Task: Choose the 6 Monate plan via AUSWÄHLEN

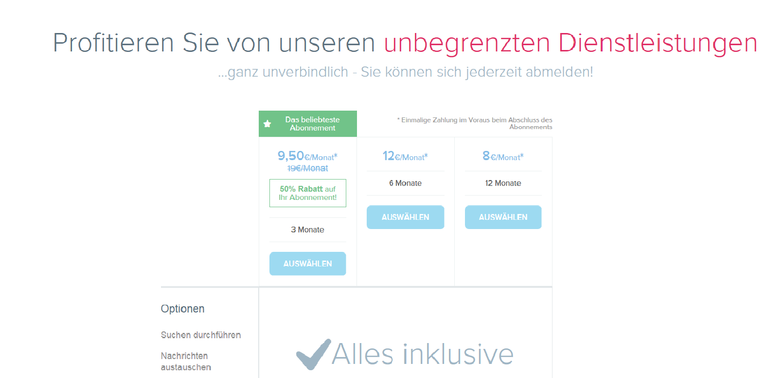Action: coord(405,217)
